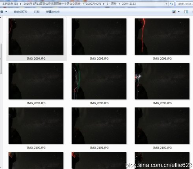Click the 100CANON folder breadcrumb
Screen dimensions: 193x169
[93, 4]
